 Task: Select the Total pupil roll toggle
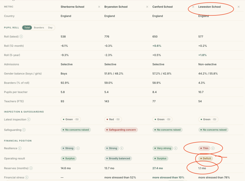tap(27, 27)
